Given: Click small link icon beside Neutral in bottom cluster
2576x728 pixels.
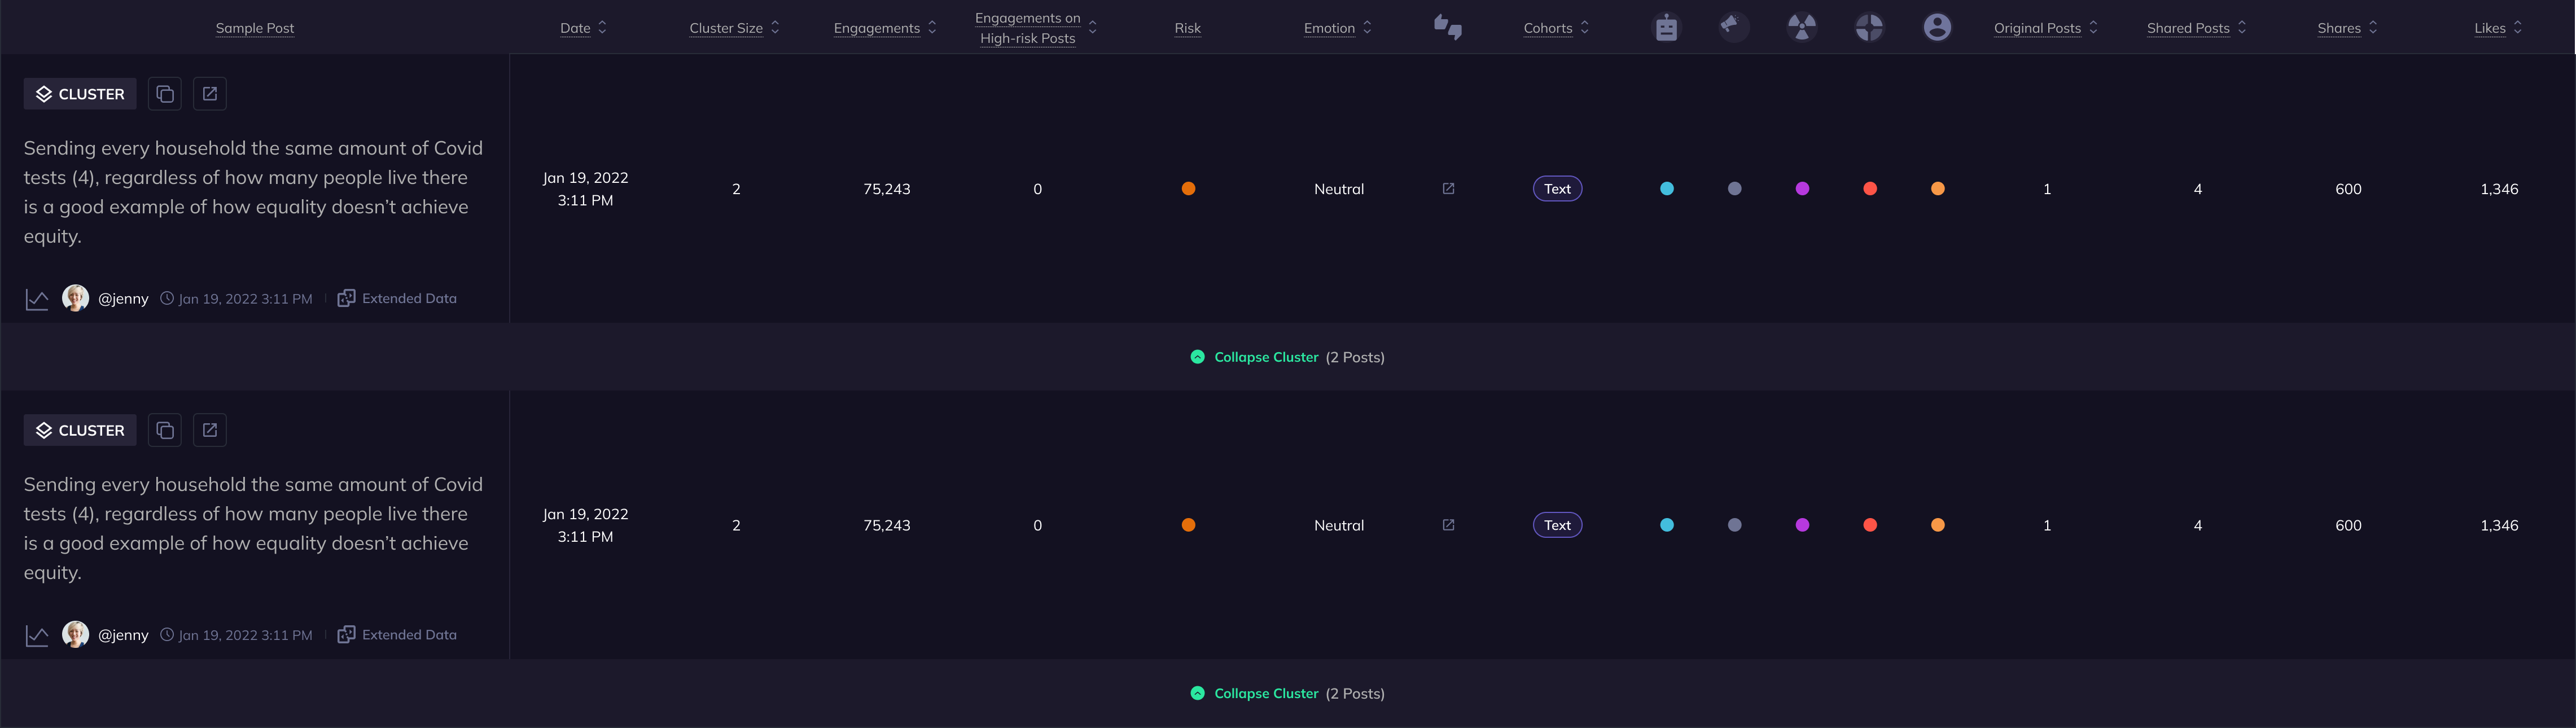Looking at the screenshot, I should pyautogui.click(x=1448, y=525).
